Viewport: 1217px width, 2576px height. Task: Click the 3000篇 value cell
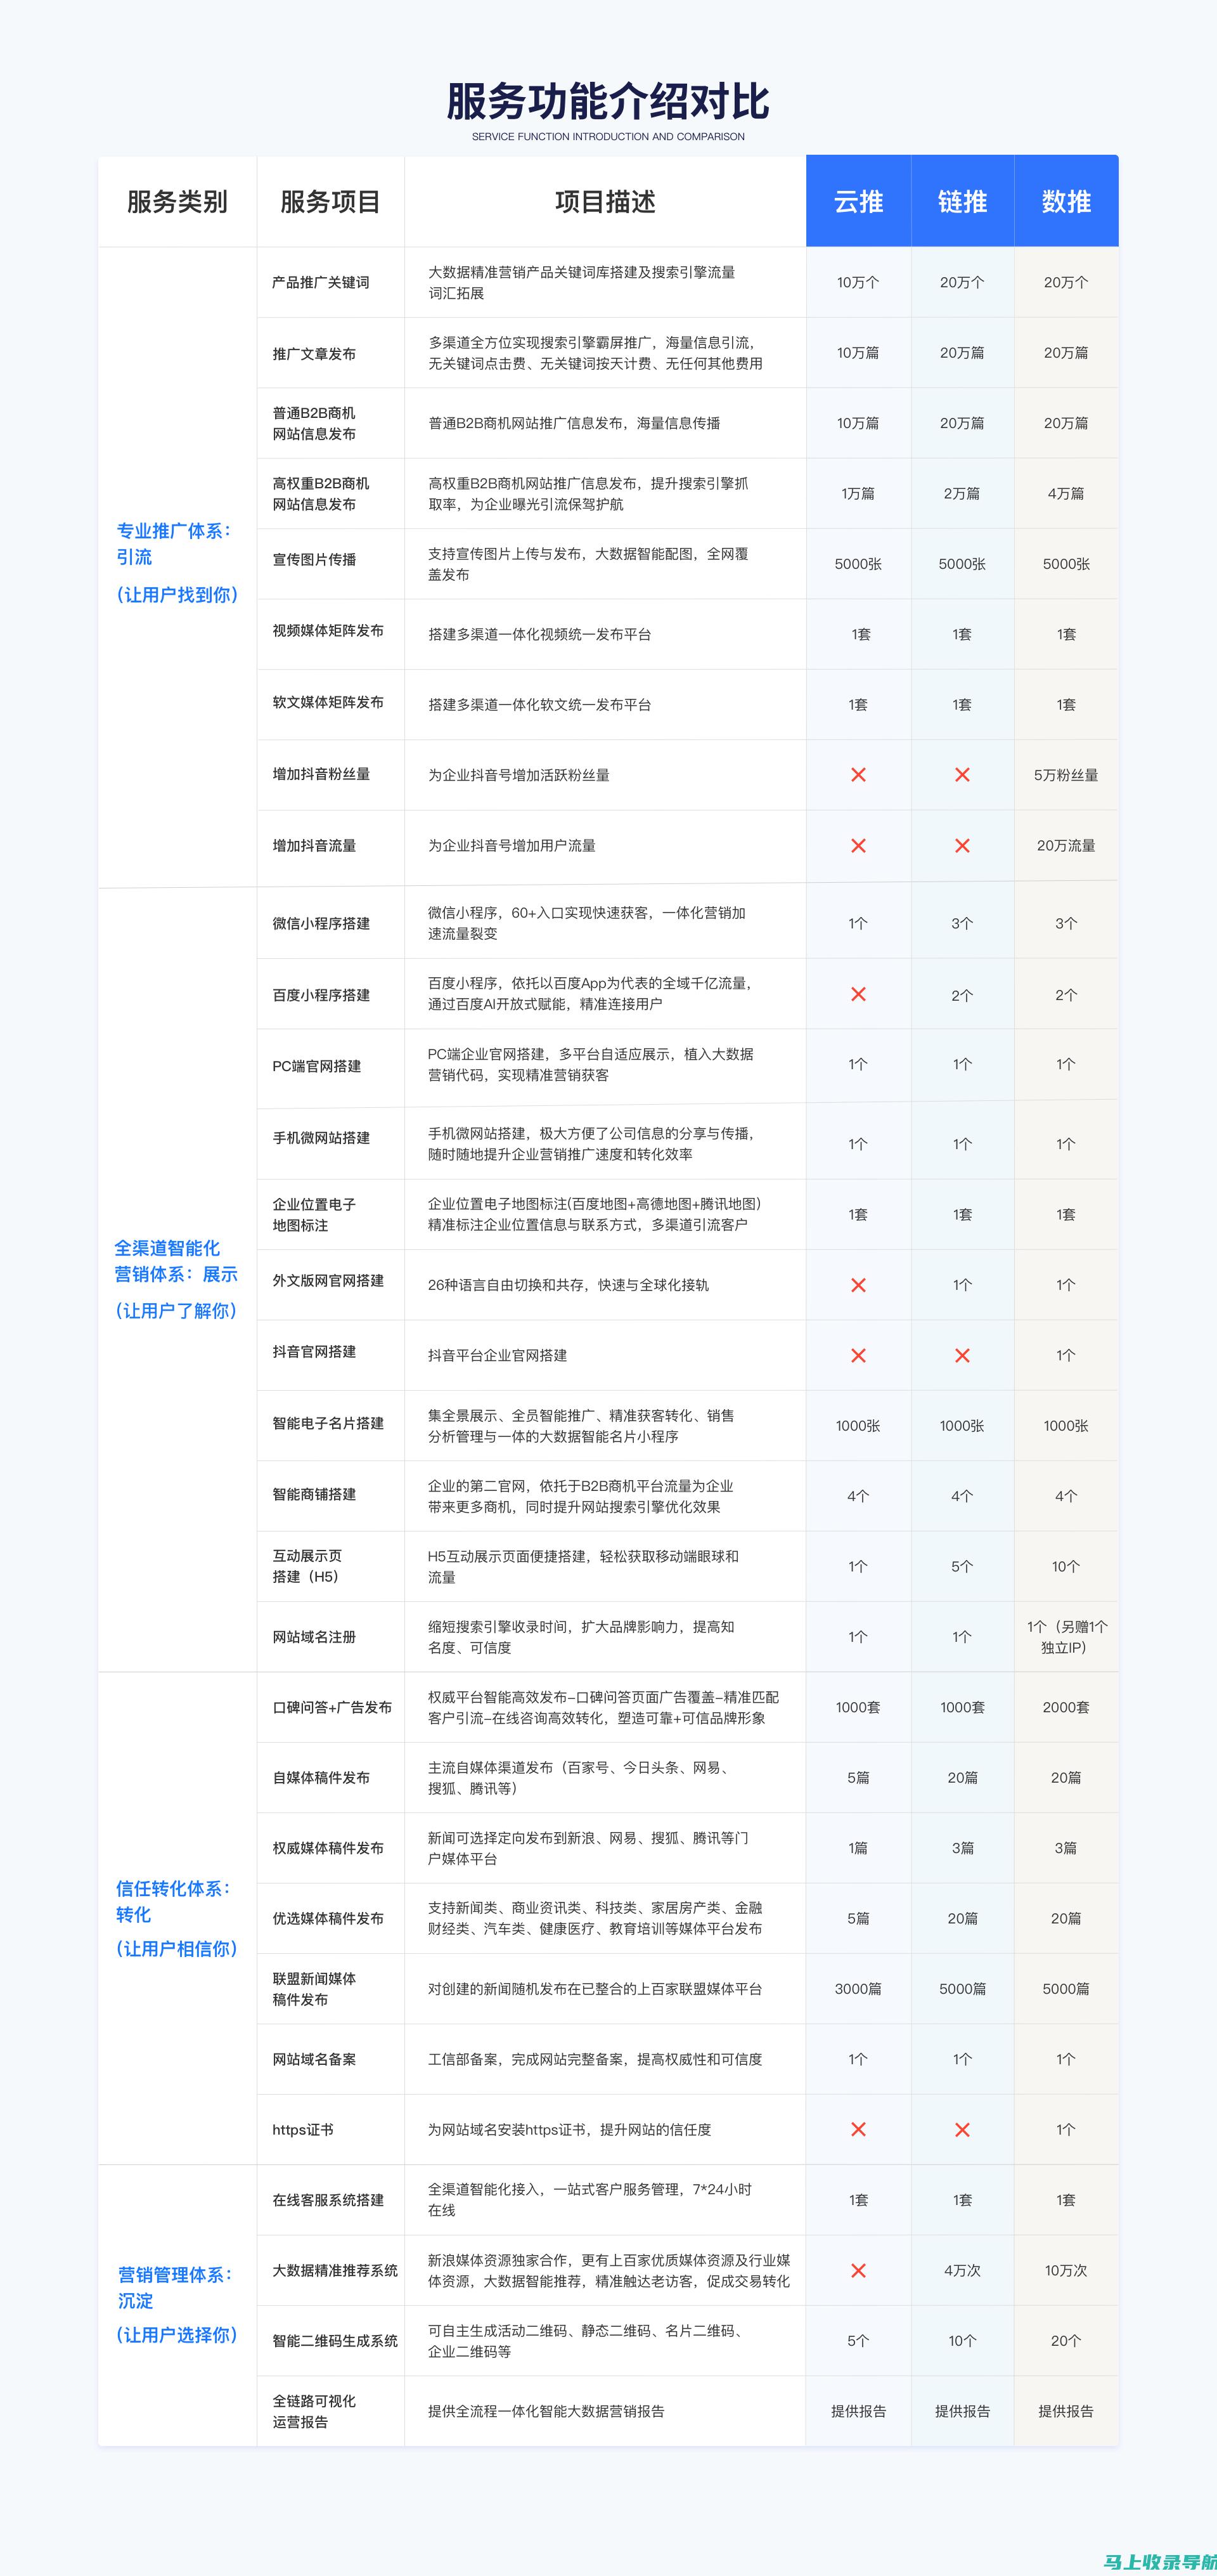(858, 1989)
